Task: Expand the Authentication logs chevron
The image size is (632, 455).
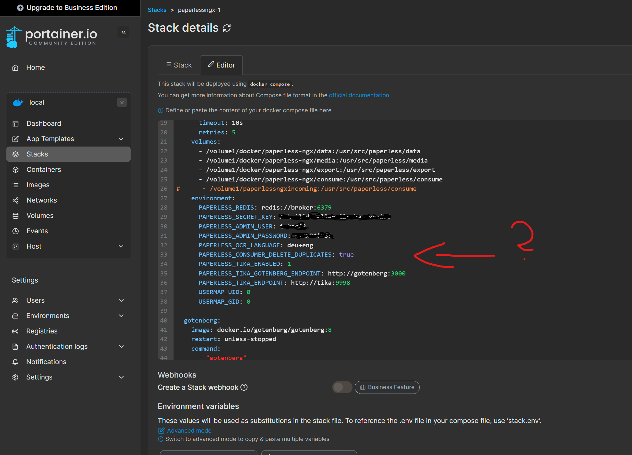Action: pyautogui.click(x=121, y=347)
